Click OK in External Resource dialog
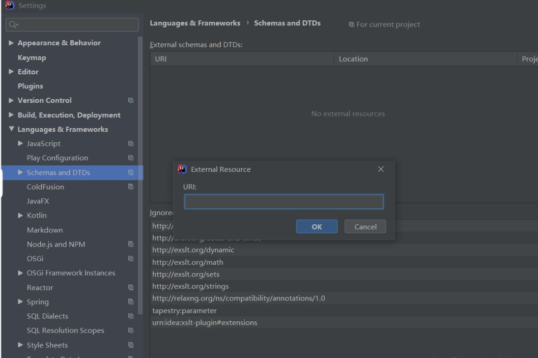This screenshot has height=358, width=538. click(317, 227)
